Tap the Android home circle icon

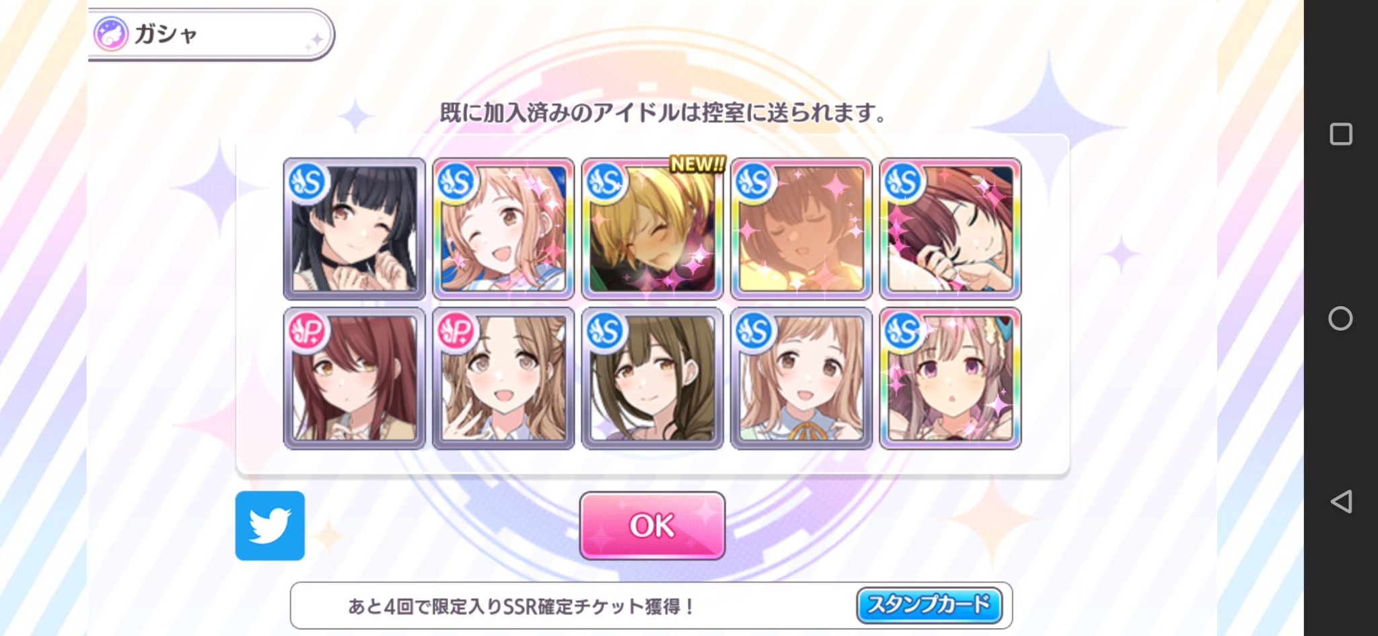tap(1340, 318)
